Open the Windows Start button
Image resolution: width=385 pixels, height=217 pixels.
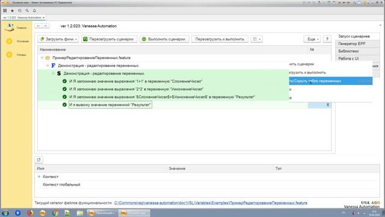click(5, 213)
